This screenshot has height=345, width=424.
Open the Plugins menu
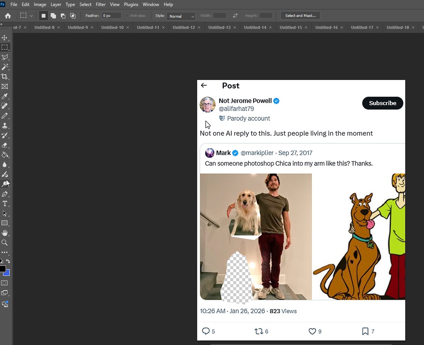pos(131,5)
